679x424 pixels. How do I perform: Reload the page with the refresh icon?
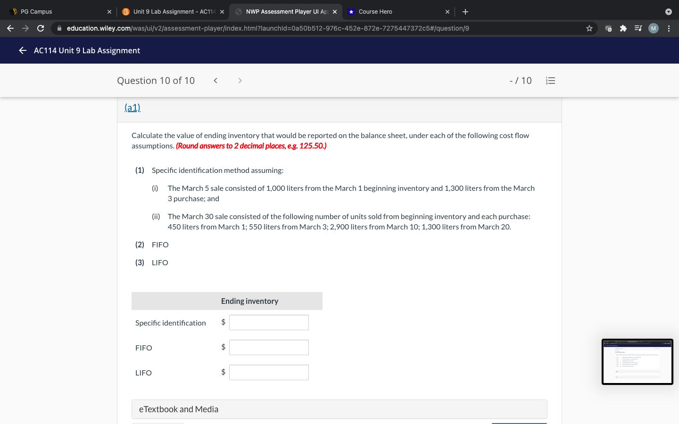[41, 28]
